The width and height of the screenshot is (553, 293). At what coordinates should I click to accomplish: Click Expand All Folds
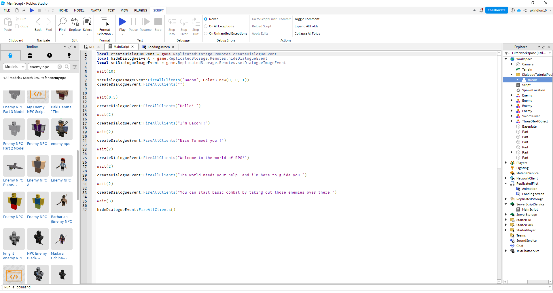point(306,26)
